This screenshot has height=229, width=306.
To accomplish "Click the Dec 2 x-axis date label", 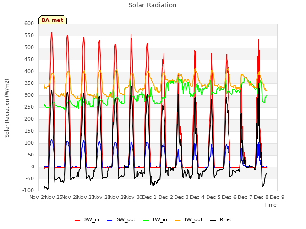I will click(x=165, y=197).
